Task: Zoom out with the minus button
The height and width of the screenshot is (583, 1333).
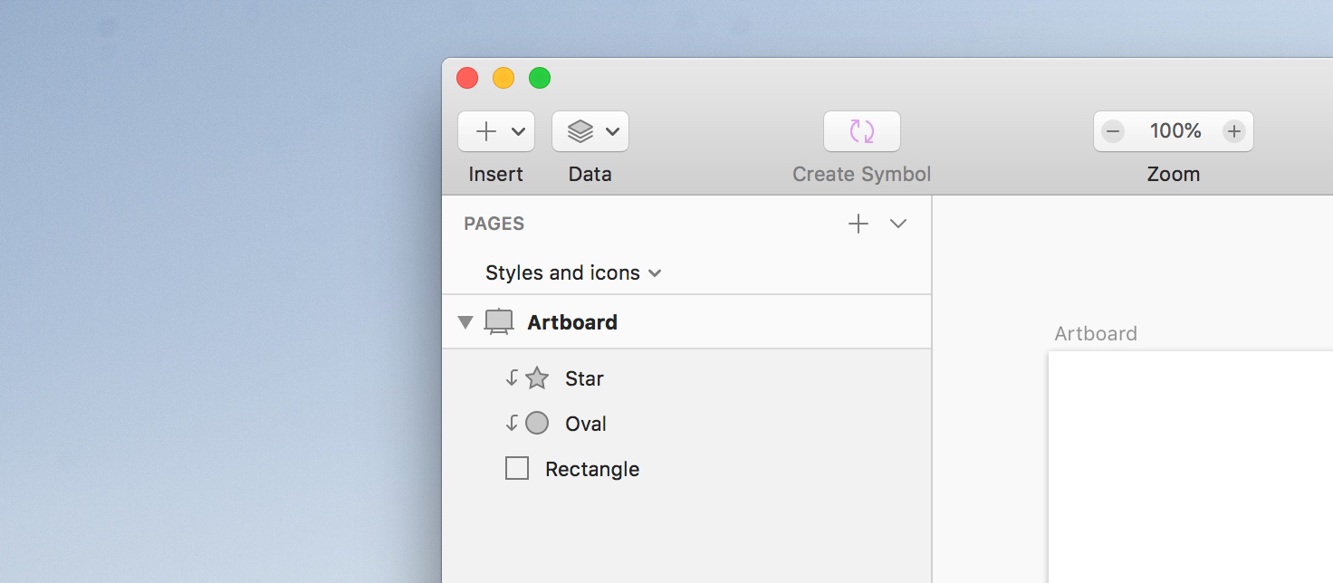Action: (1113, 131)
